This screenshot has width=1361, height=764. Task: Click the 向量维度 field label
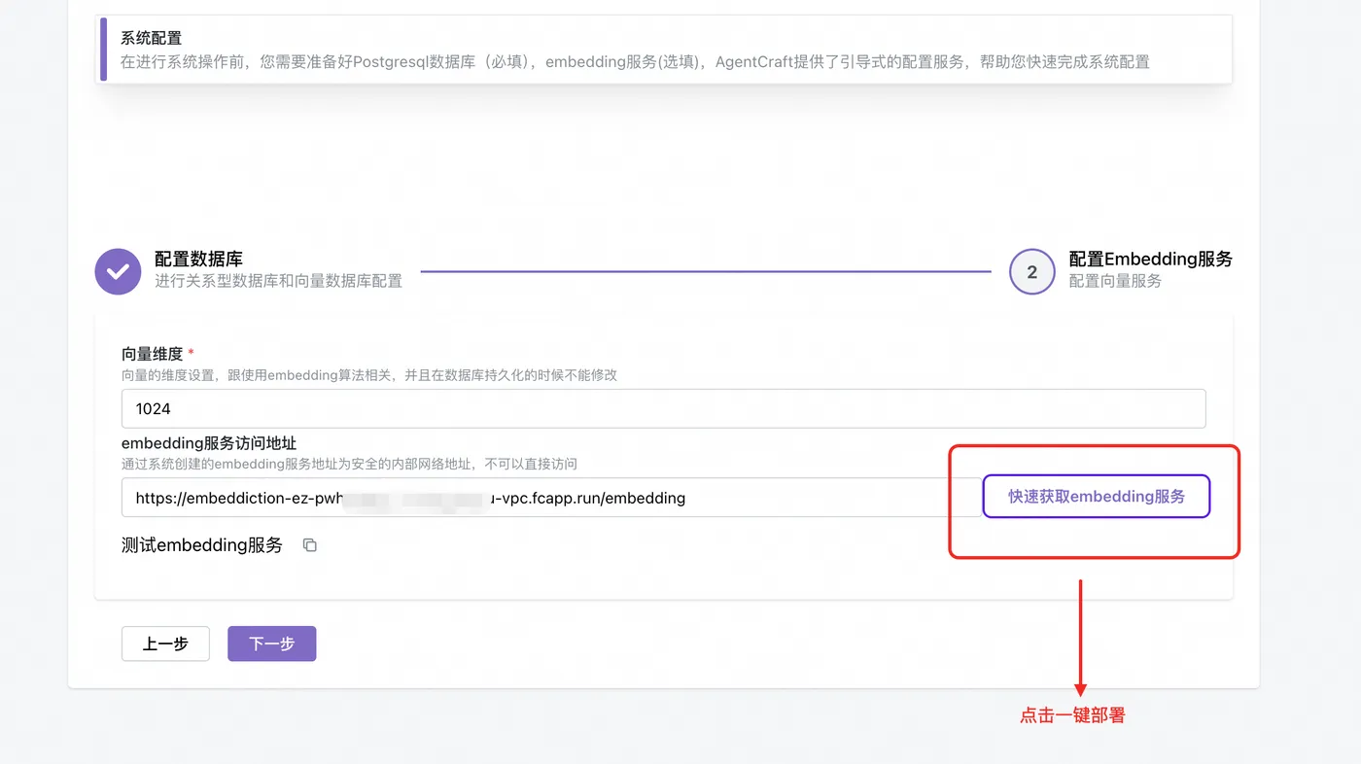tap(152, 355)
